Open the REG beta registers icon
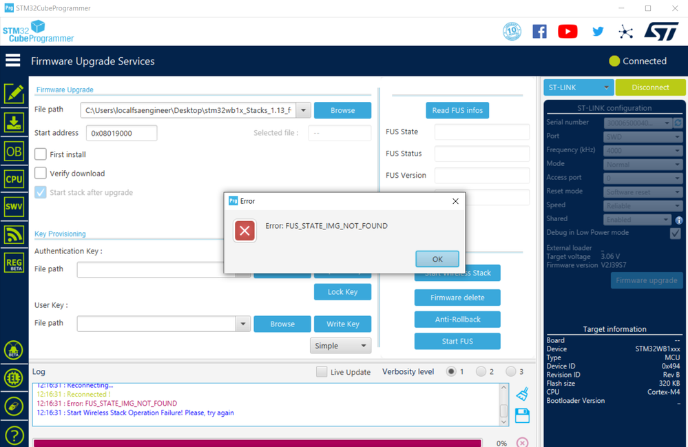 coord(14,263)
